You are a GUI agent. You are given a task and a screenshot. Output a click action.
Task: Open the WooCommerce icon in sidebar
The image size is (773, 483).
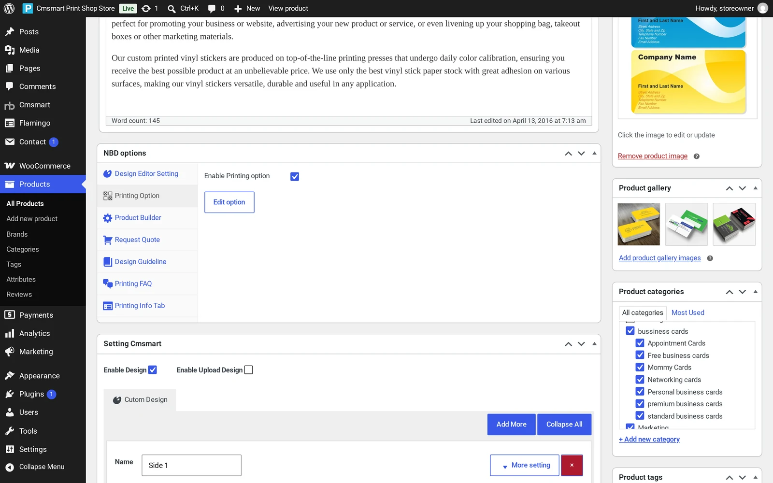click(x=10, y=166)
